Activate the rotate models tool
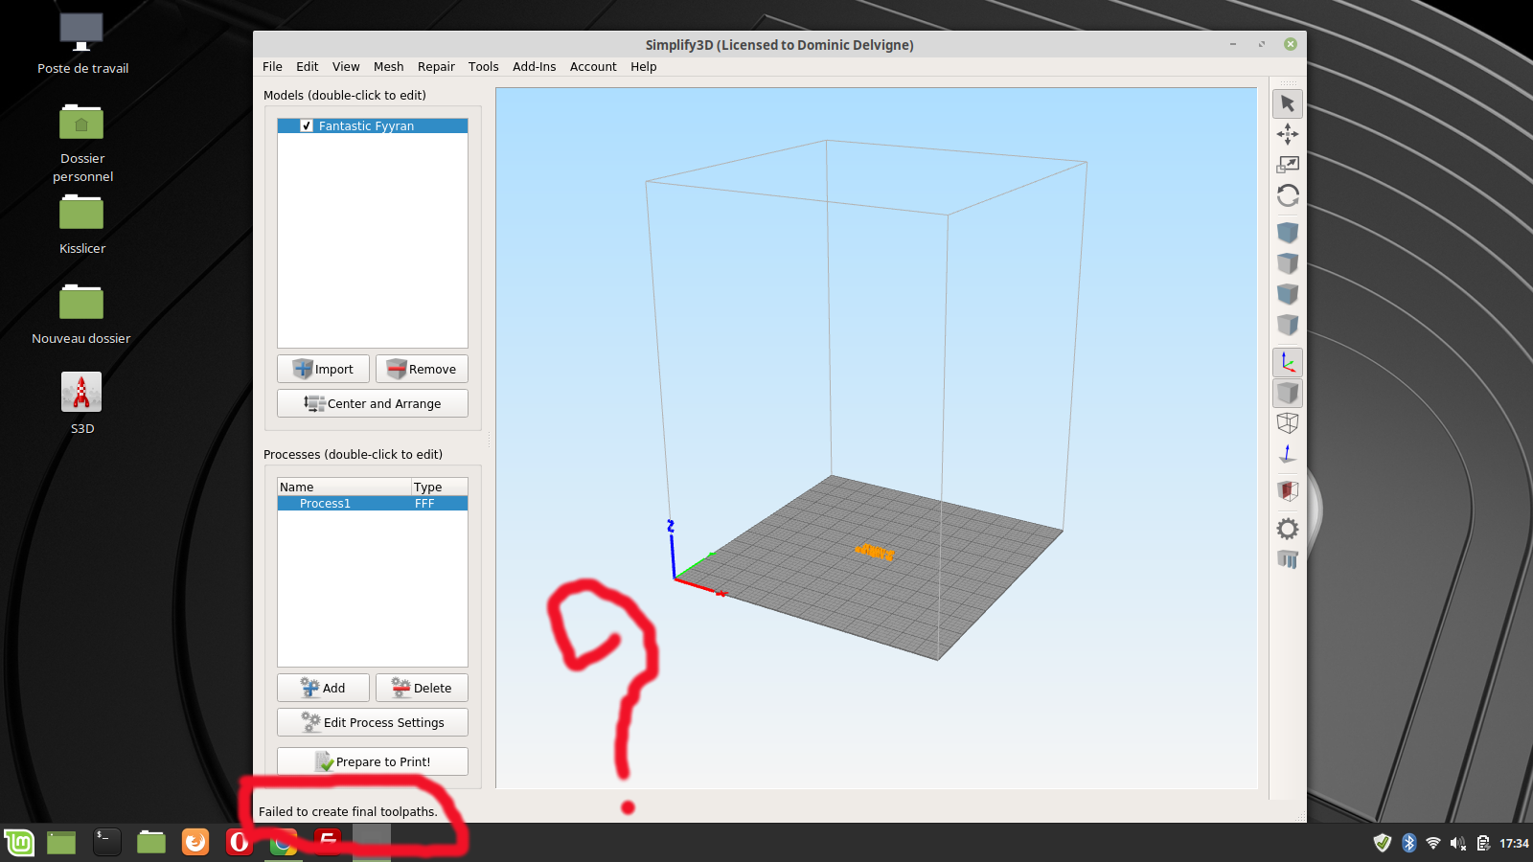 (1288, 195)
